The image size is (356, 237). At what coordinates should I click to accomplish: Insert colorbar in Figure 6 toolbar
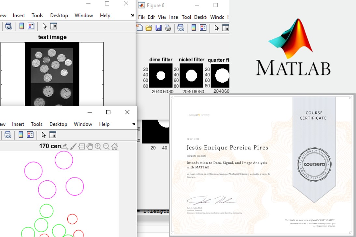click(x=194, y=28)
